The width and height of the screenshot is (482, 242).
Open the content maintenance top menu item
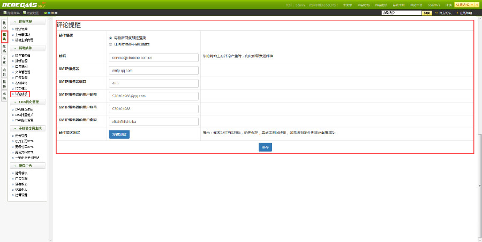tap(381, 5)
